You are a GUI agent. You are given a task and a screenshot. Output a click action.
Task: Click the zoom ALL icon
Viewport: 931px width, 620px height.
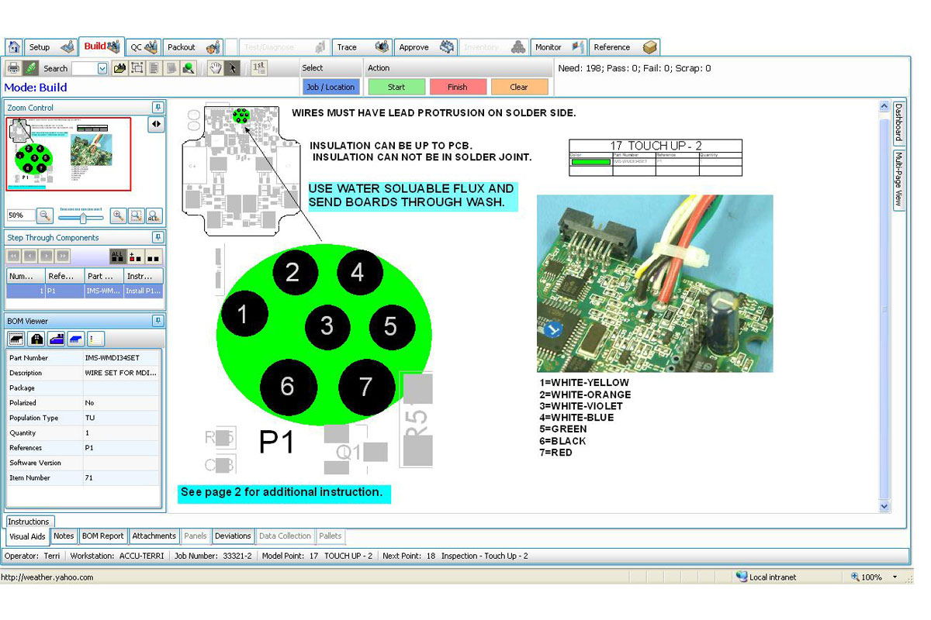pos(154,215)
